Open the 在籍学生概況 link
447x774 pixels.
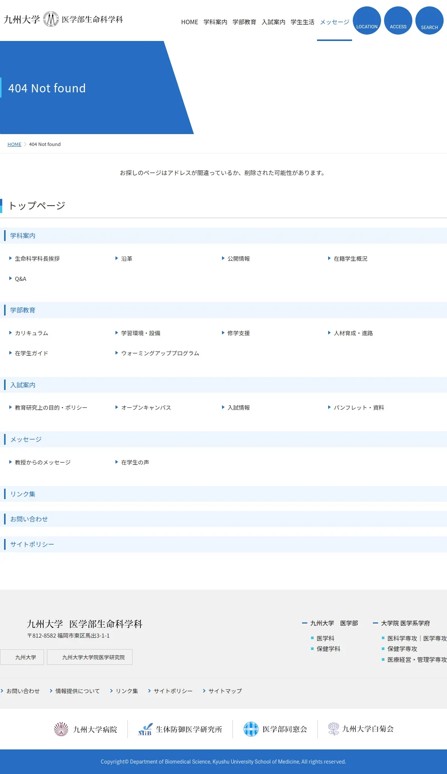351,258
